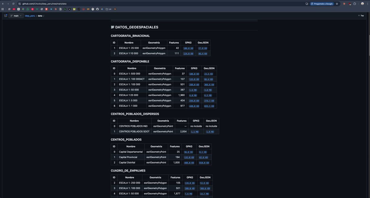
Task: Open the Chrome profile avatar
Action: pos(362,4)
